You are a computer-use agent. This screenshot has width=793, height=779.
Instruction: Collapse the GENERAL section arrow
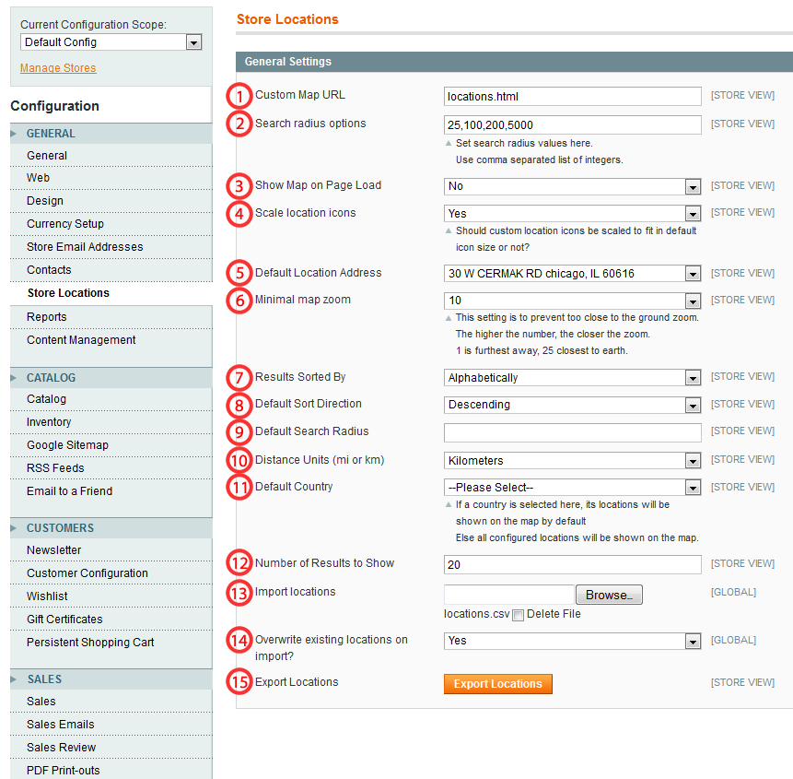(14, 134)
